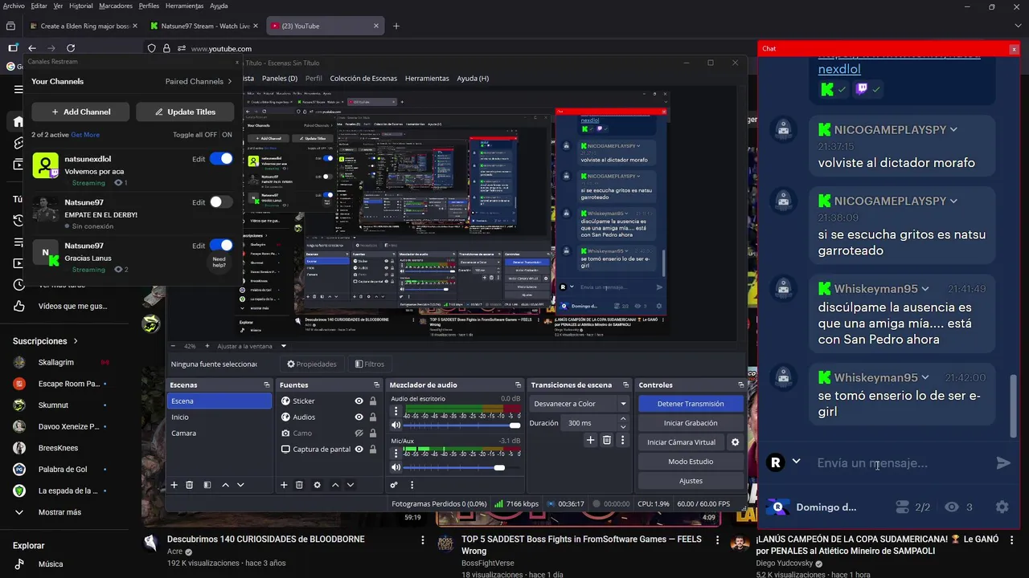This screenshot has height=578, width=1029.
Task: Open audio mixer menu dots at panel bottom
Action: click(x=412, y=485)
